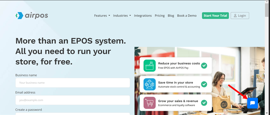Expand the Features dropdown menu
The height and width of the screenshot is (115, 270).
[x=102, y=16]
